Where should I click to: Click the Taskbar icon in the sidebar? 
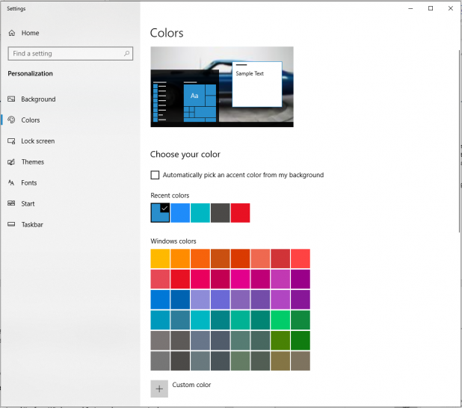click(x=11, y=224)
